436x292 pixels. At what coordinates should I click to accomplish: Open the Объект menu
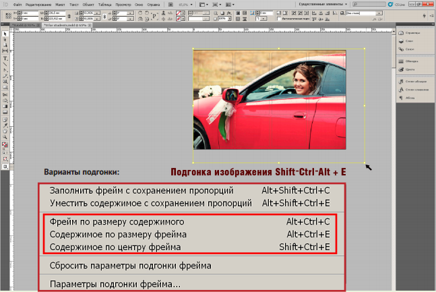tap(88, 5)
